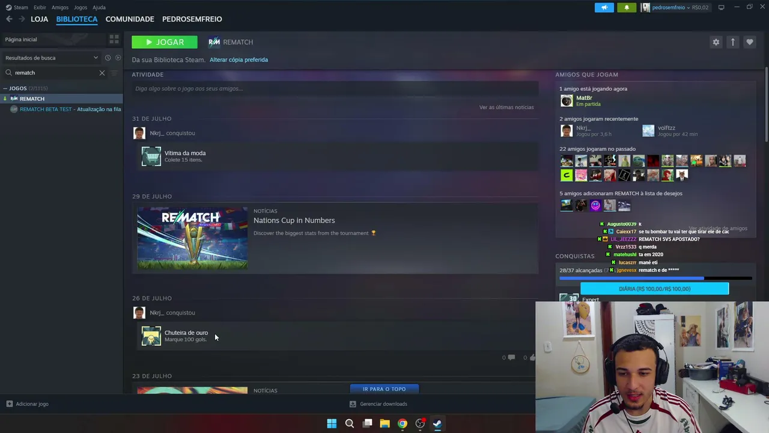The height and width of the screenshot is (433, 769).
Task: Open the Nations Cup in Numbers article
Action: tap(294, 220)
